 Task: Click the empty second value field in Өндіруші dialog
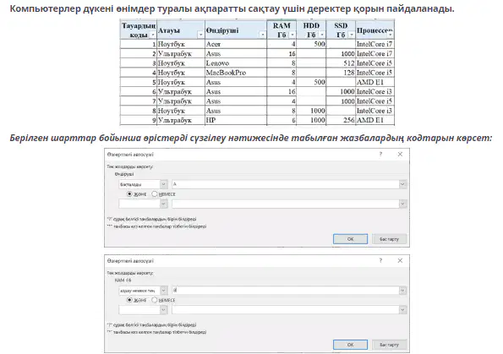(x=286, y=204)
